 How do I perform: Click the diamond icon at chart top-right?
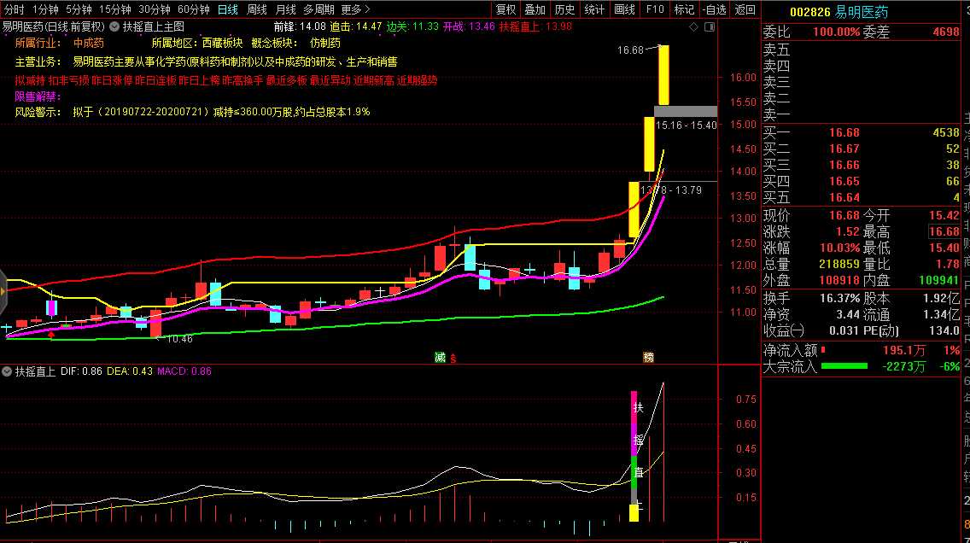695,27
